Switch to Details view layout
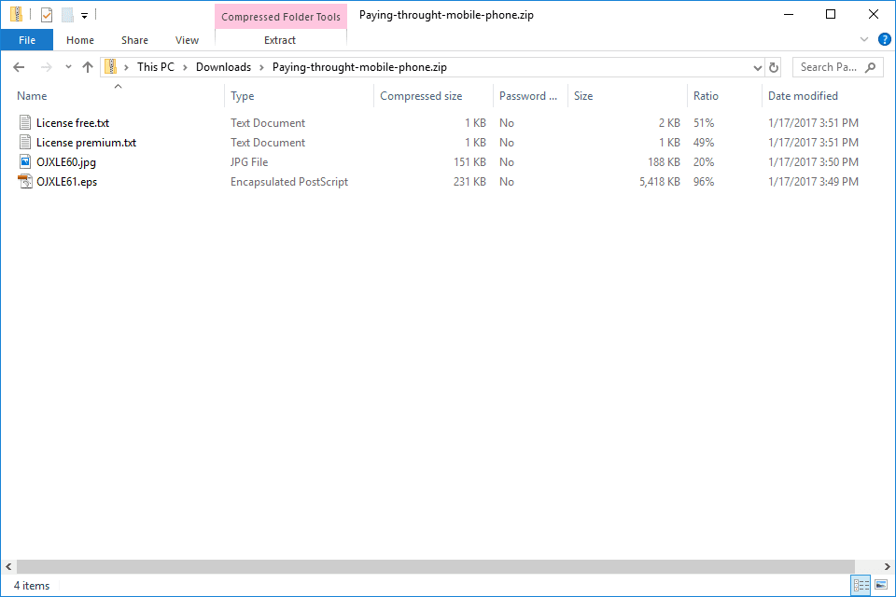 click(861, 586)
